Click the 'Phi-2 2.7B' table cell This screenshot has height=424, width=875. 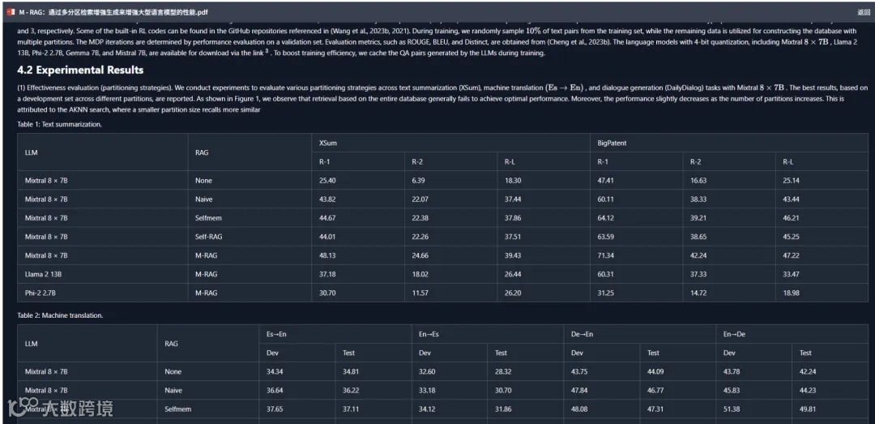coord(40,293)
